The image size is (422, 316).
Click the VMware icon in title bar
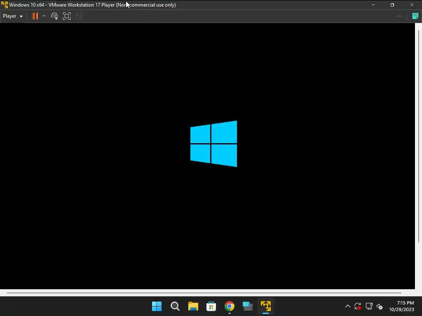(x=5, y=5)
